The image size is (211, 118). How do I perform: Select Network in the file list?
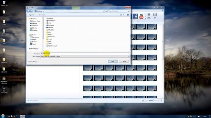point(50,28)
